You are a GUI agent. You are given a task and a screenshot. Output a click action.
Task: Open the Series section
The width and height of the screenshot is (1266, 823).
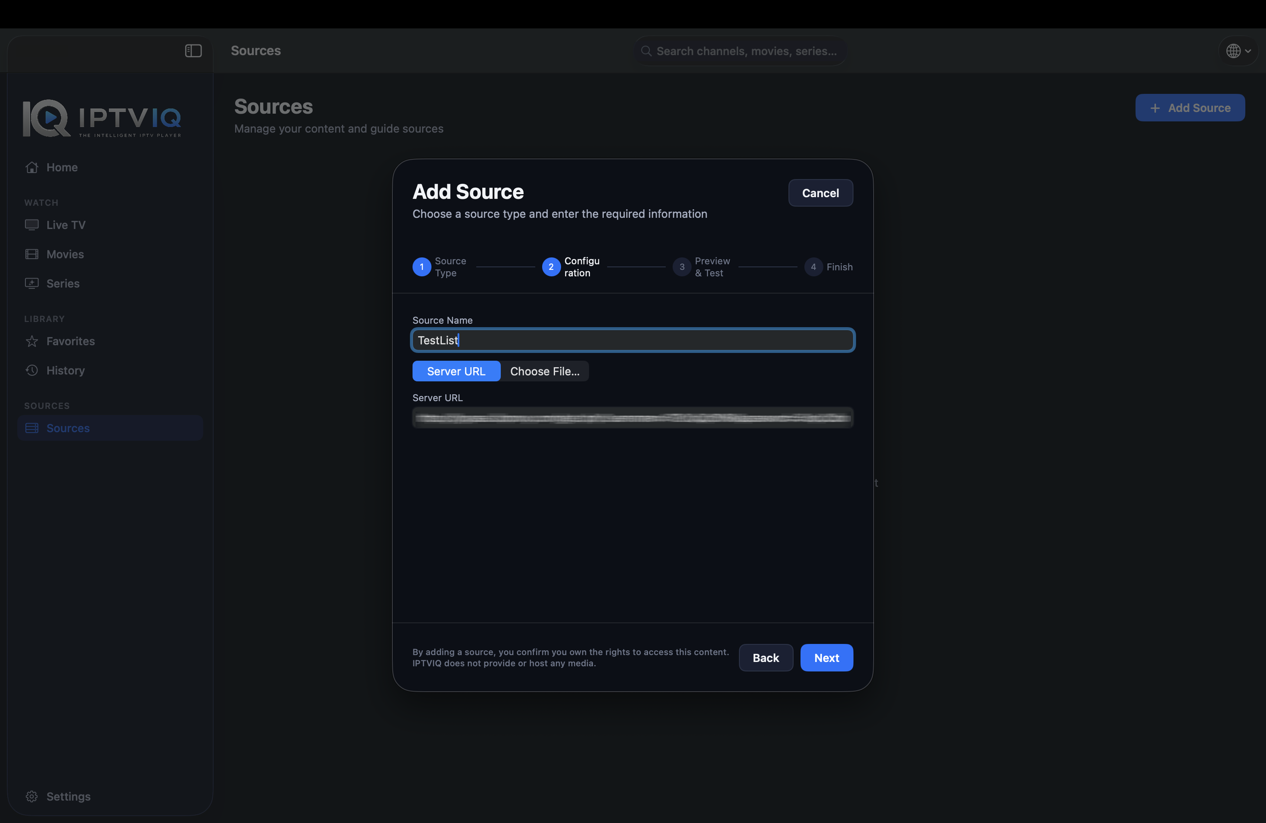[110, 283]
